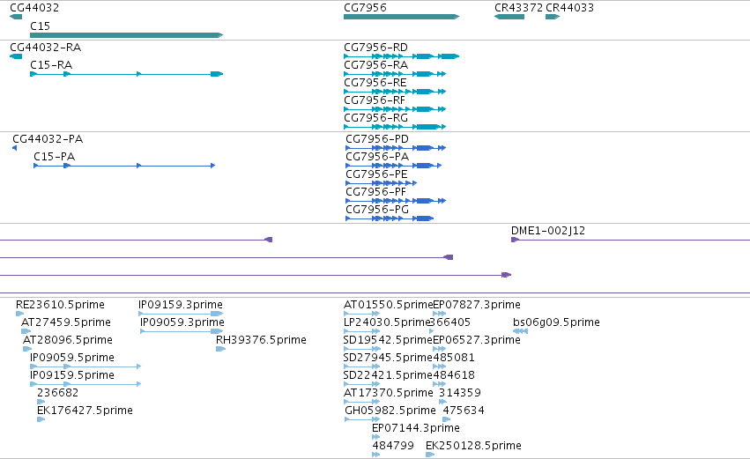Select the CR44033 gene feature
750x459 pixels.
[x=553, y=17]
